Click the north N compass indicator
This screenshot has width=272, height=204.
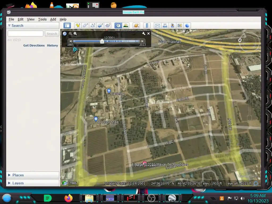click(240, 40)
